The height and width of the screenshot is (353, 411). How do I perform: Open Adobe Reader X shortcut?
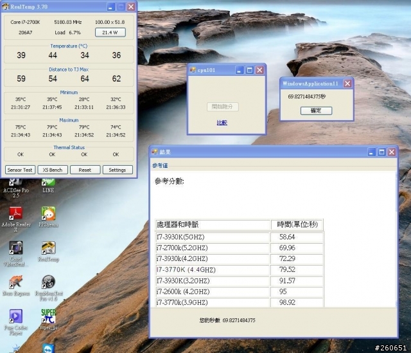point(15,214)
